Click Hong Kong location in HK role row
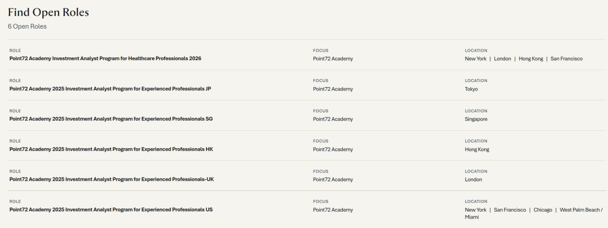Image resolution: width=608 pixels, height=228 pixels. 477,149
